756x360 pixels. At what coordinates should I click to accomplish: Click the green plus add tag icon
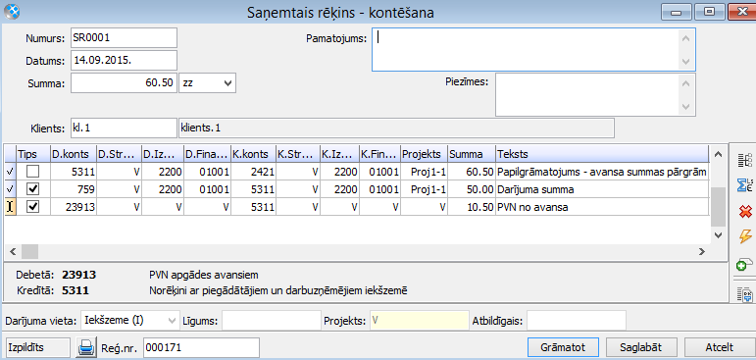pyautogui.click(x=745, y=264)
